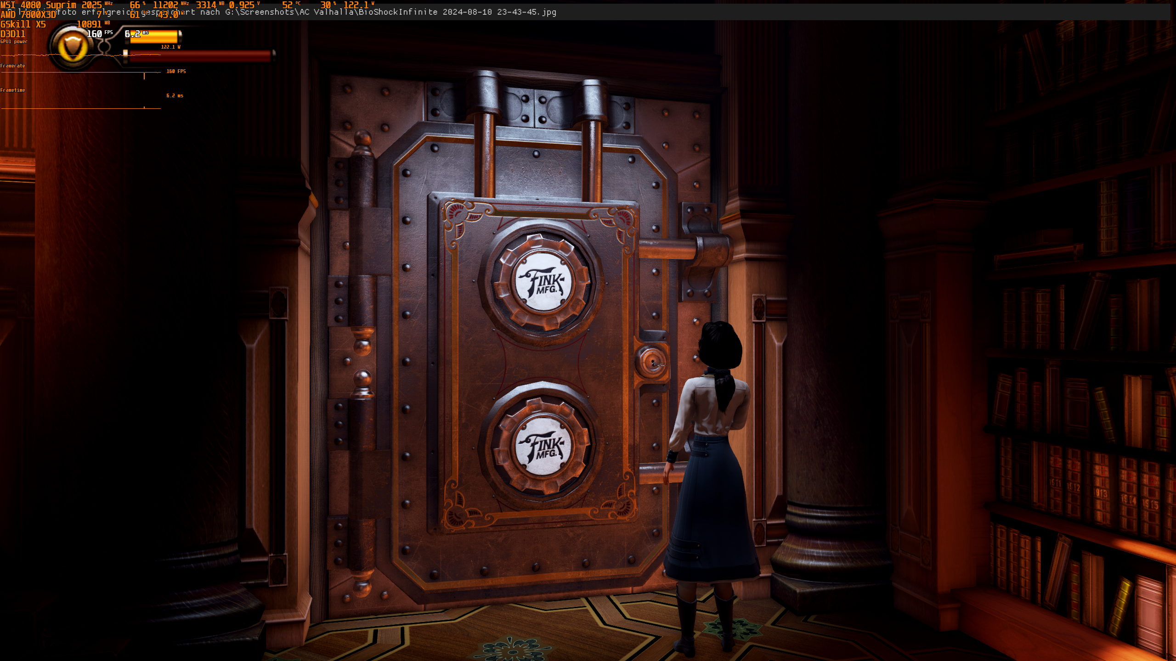This screenshot has height=661, width=1176.
Task: Click the D3D11 API label in overlay
Action: click(13, 34)
